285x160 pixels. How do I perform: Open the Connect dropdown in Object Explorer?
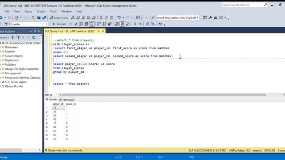[x=4, y=37]
